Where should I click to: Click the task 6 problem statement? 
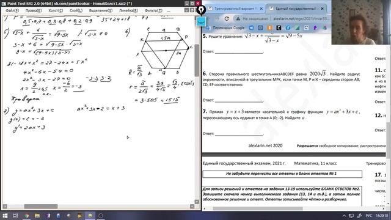tap(281, 79)
